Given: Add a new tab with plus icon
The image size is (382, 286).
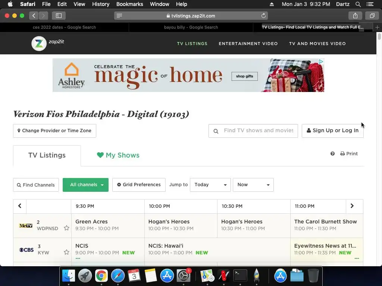Looking at the screenshot, I should pos(377,28).
